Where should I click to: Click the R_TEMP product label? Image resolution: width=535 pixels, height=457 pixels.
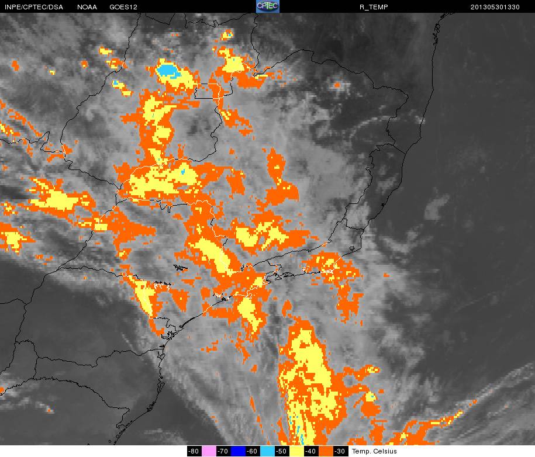coord(374,7)
